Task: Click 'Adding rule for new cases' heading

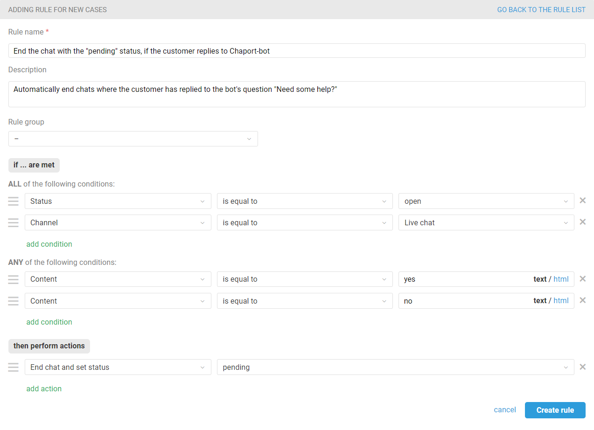Action: (57, 9)
